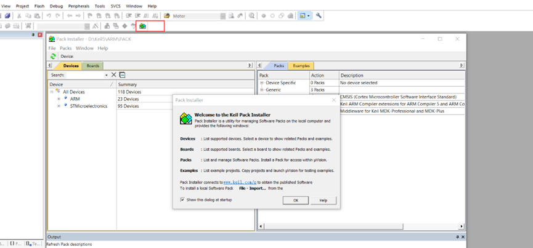The image size is (533, 248).
Task: Click the Uncomment selection icon
Action: point(155,15)
